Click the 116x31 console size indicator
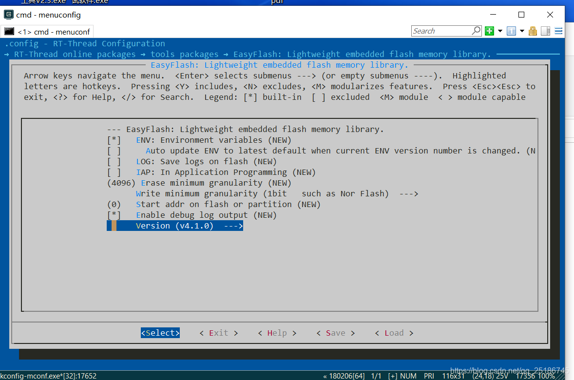 pyautogui.click(x=453, y=376)
